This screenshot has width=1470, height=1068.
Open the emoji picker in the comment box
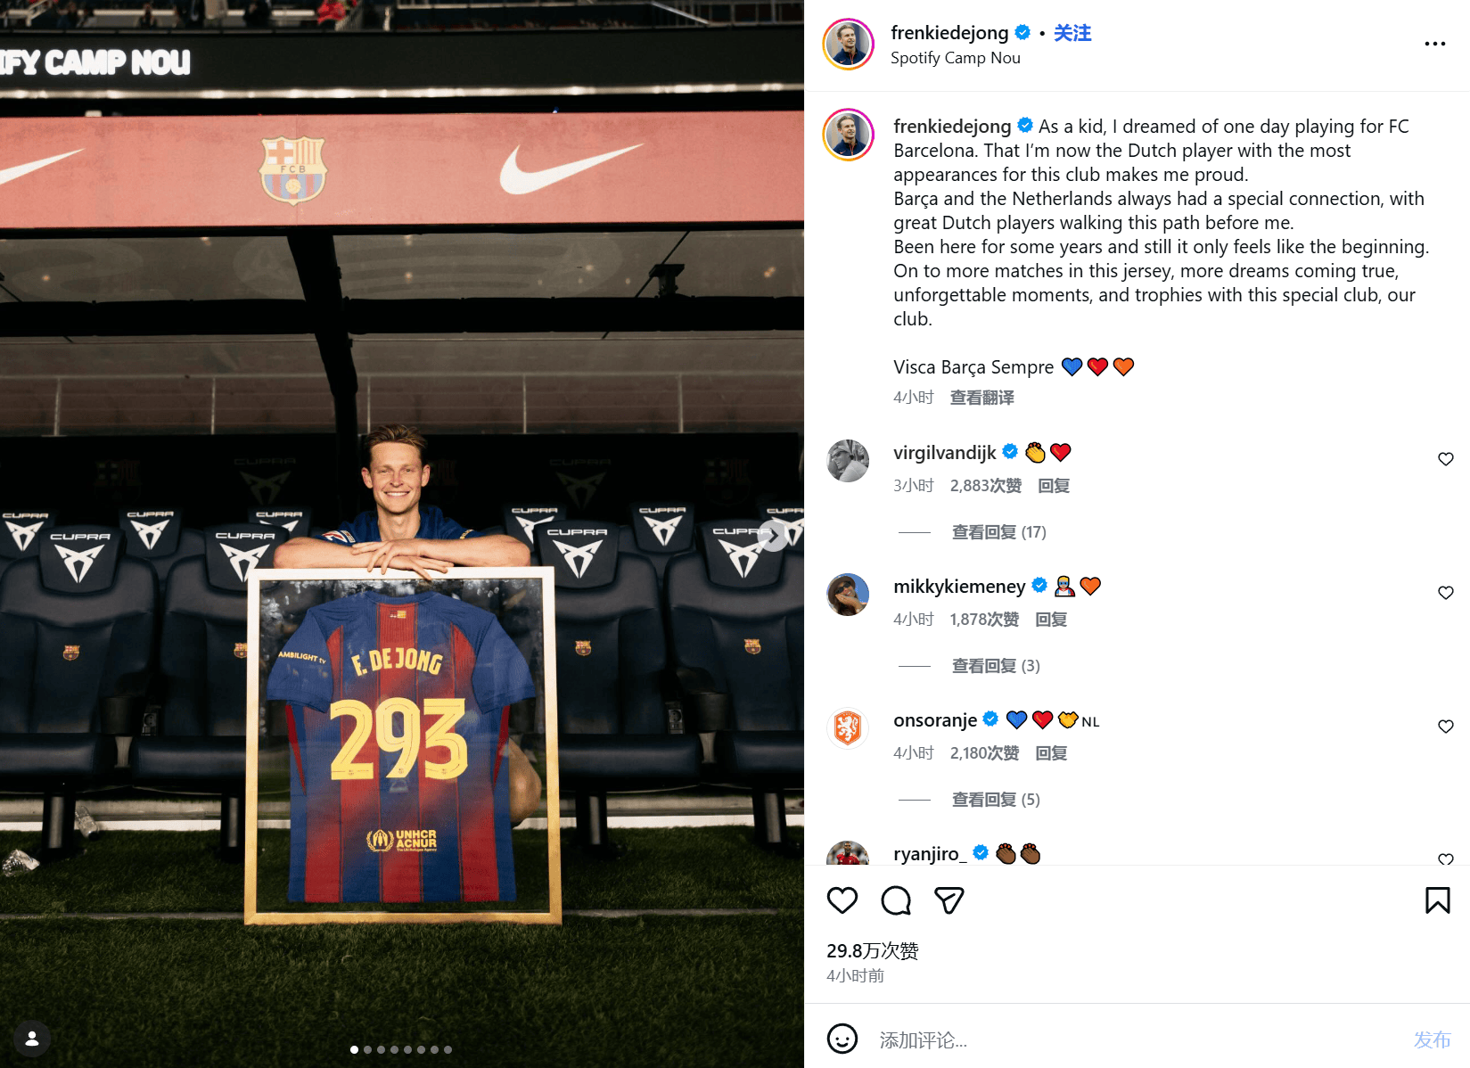pos(842,1039)
